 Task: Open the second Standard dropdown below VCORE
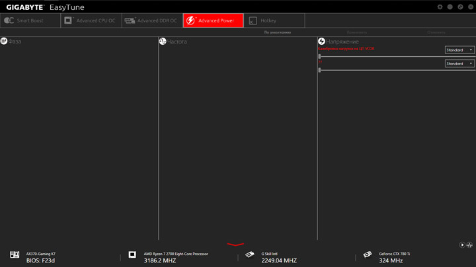point(459,63)
